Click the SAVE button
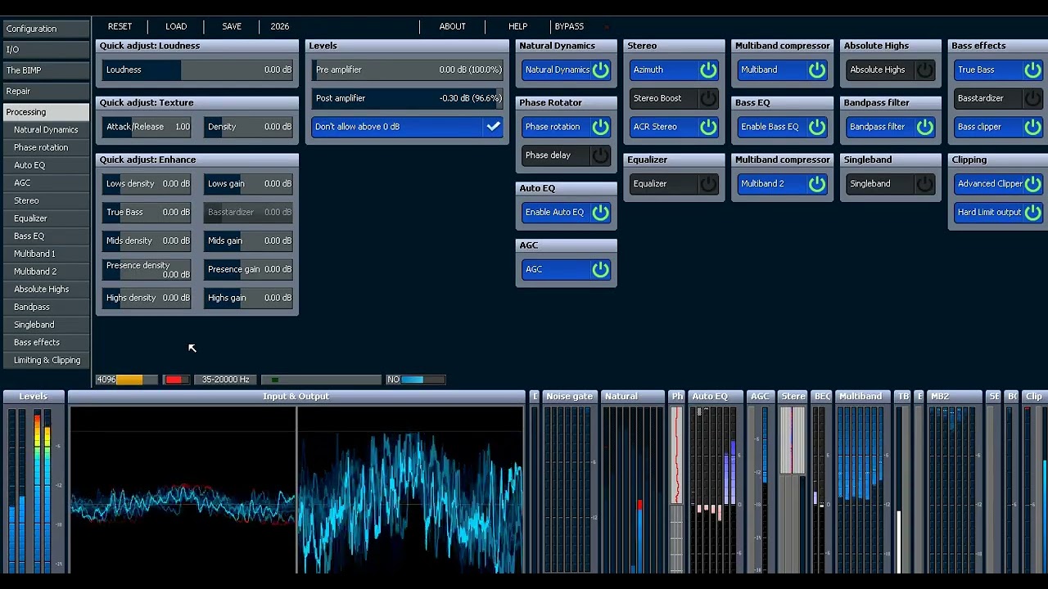The height and width of the screenshot is (589, 1048). pyautogui.click(x=232, y=26)
